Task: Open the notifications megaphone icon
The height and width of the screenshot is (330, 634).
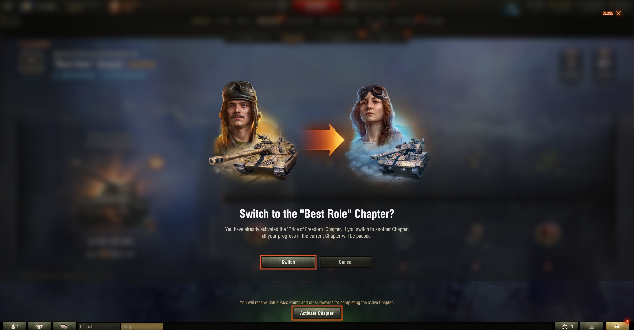Action: [x=617, y=326]
